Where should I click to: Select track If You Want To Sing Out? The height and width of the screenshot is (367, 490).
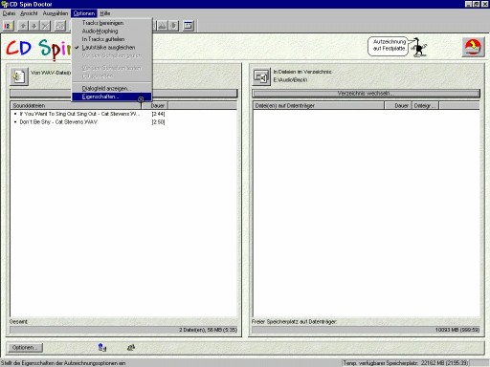click(79, 114)
